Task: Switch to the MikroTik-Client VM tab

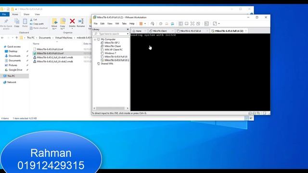Action: click(160, 31)
